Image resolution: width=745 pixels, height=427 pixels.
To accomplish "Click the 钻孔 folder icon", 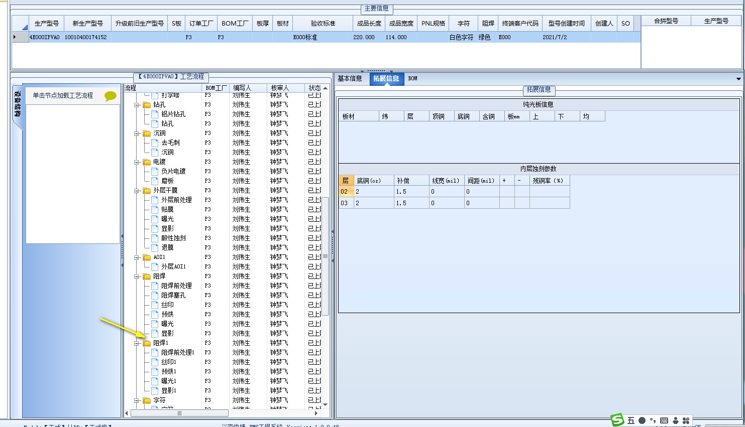I will point(147,105).
